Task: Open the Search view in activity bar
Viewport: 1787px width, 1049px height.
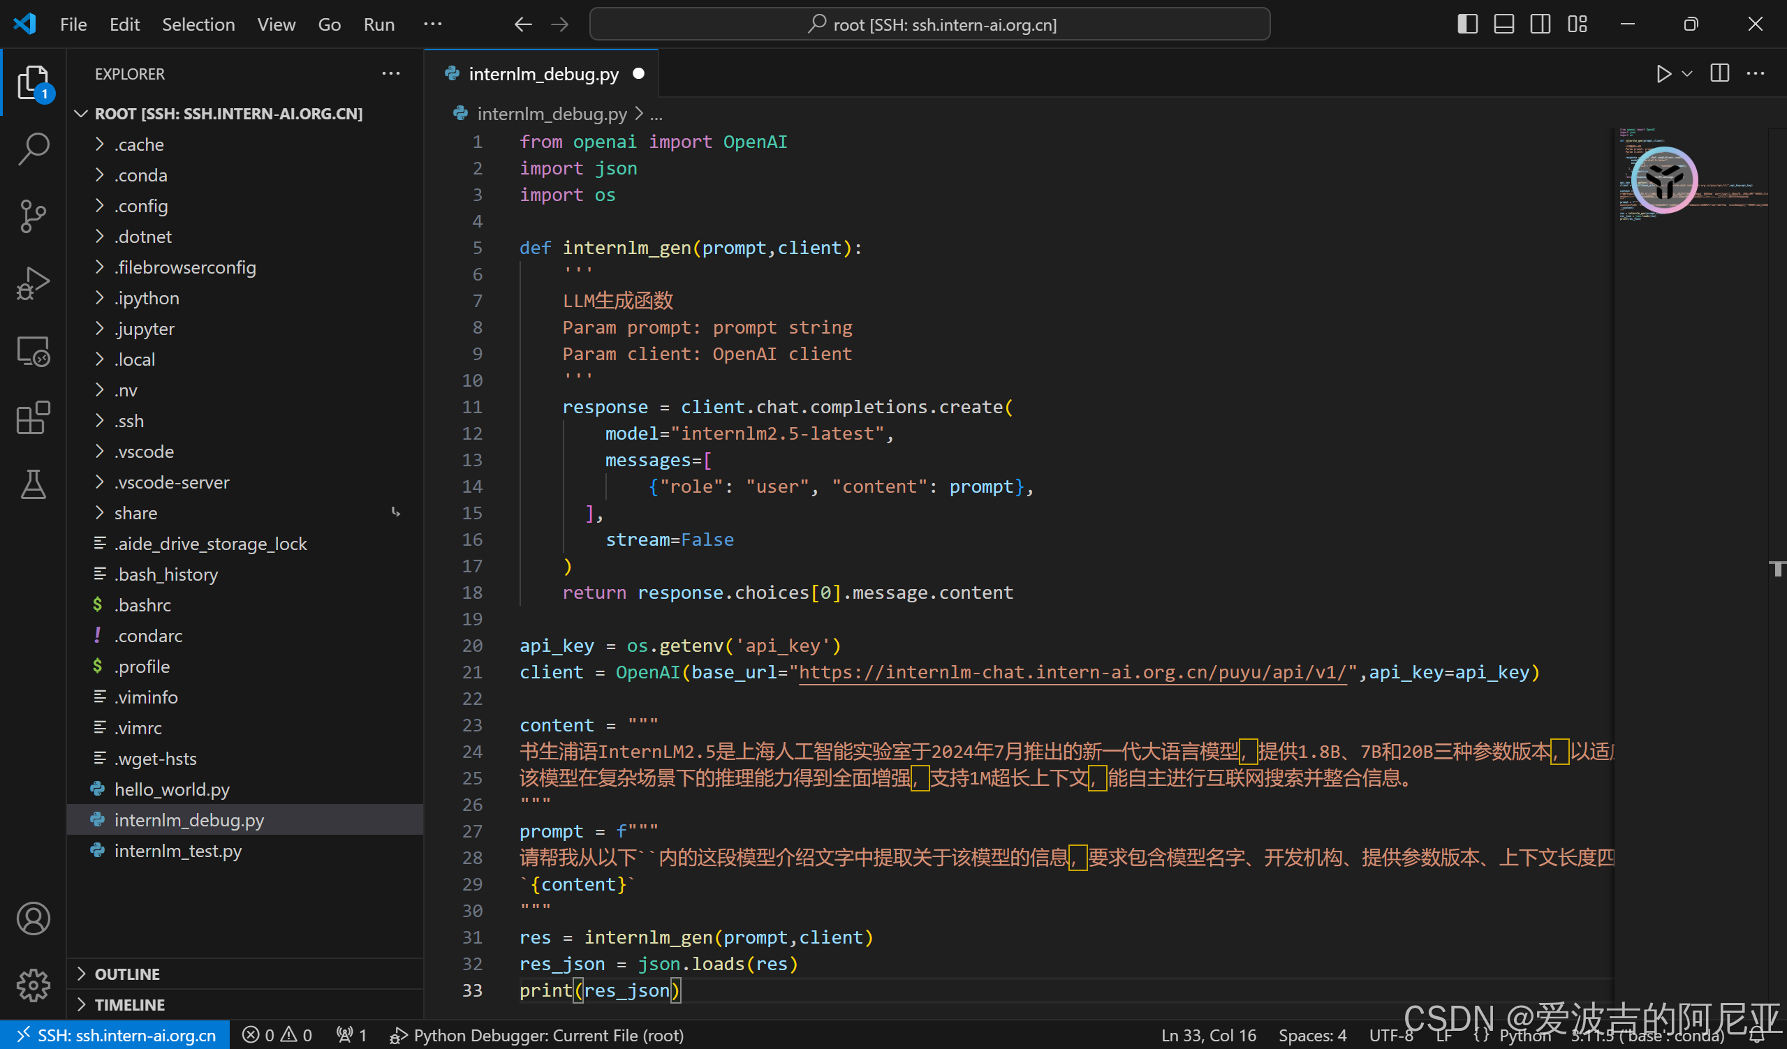Action: (x=33, y=149)
